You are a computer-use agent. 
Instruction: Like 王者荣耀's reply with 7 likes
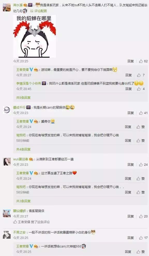(x=141, y=75)
